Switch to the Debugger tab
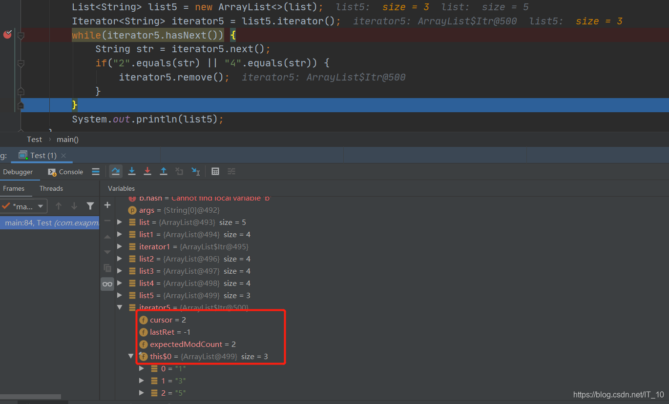The image size is (669, 404). [x=18, y=172]
